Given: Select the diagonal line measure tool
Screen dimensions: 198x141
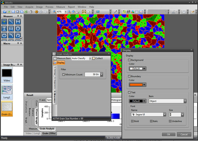Looking at the screenshot, I should click(11, 22).
